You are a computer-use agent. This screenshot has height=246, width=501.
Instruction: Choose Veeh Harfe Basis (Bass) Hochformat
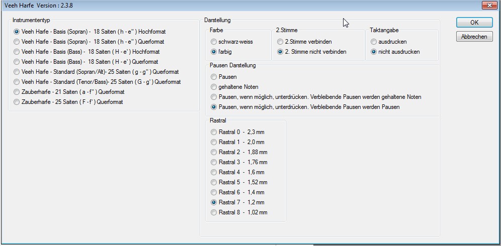[17, 52]
